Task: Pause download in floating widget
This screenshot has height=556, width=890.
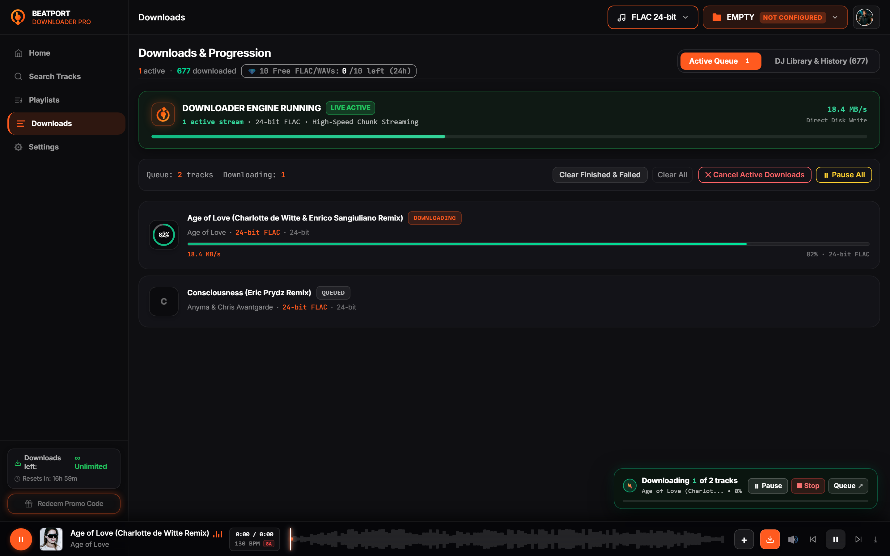Action: tap(768, 486)
